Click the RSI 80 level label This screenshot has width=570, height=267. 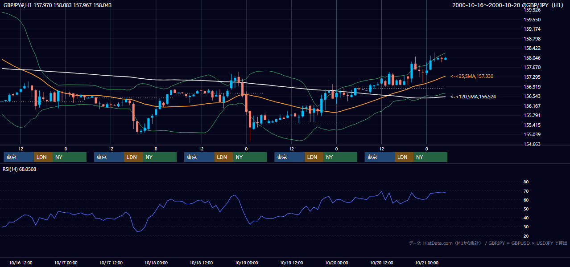(526, 182)
